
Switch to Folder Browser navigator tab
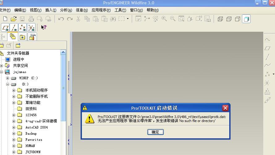(x=13, y=37)
